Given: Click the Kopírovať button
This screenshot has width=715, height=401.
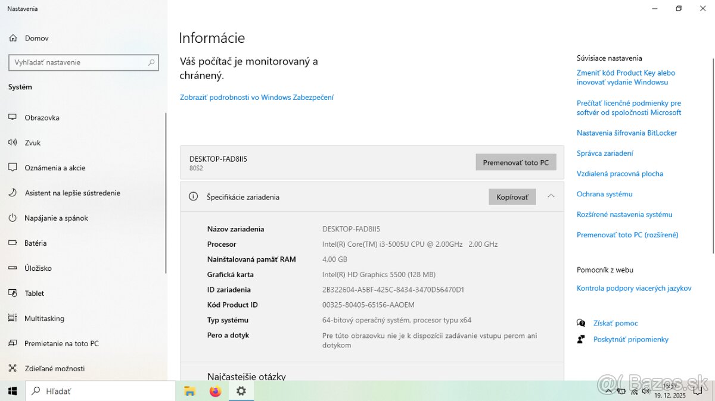Looking at the screenshot, I should 512,196.
